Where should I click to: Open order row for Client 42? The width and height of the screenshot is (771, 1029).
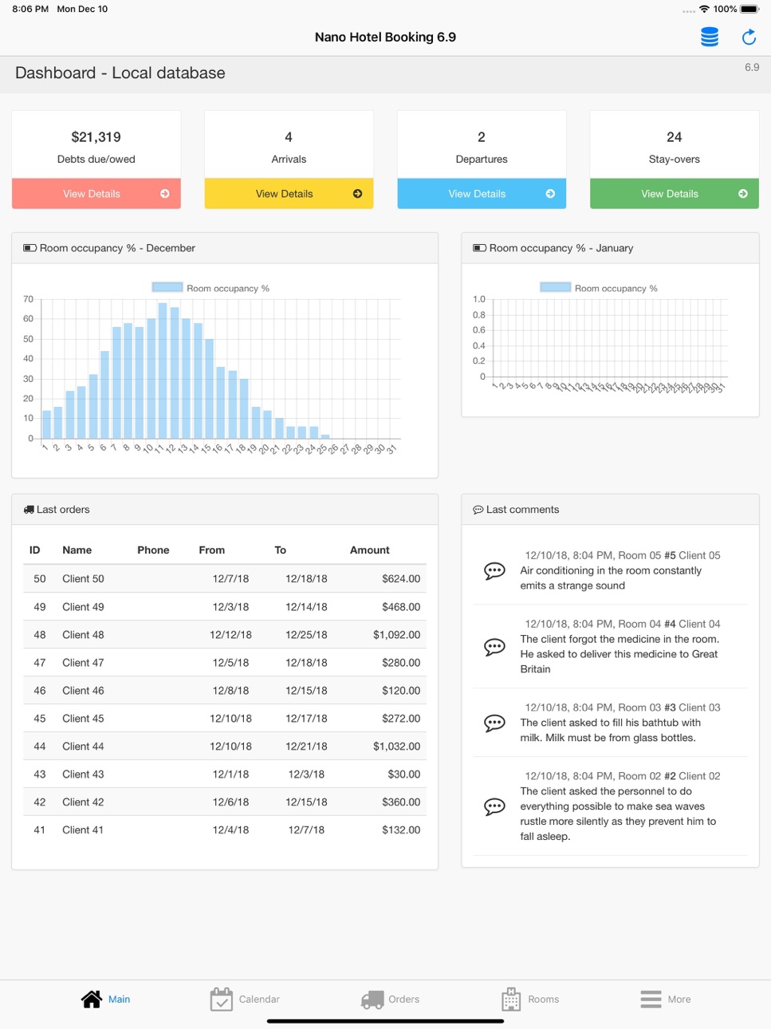click(x=225, y=802)
